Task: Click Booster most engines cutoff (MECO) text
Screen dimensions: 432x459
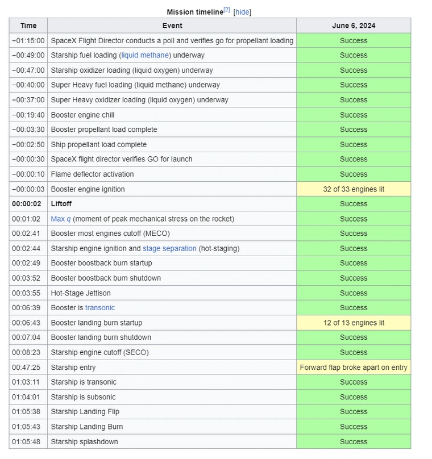Action: pyautogui.click(x=110, y=233)
